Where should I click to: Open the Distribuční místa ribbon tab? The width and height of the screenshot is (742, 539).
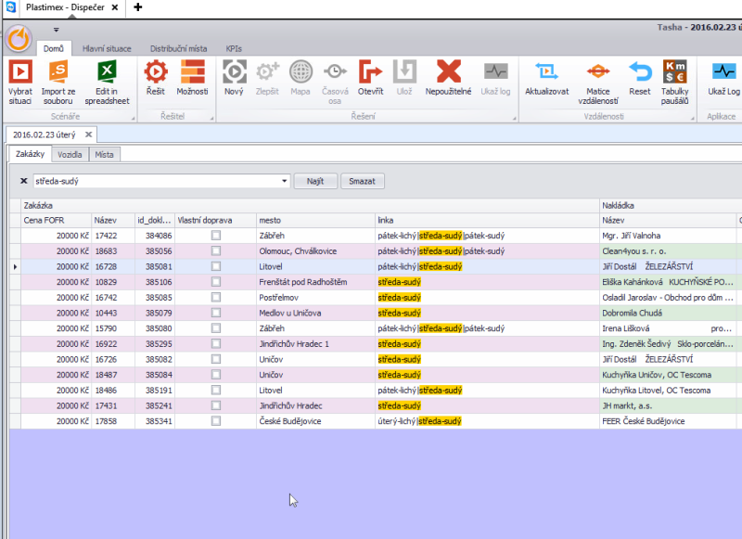click(178, 49)
